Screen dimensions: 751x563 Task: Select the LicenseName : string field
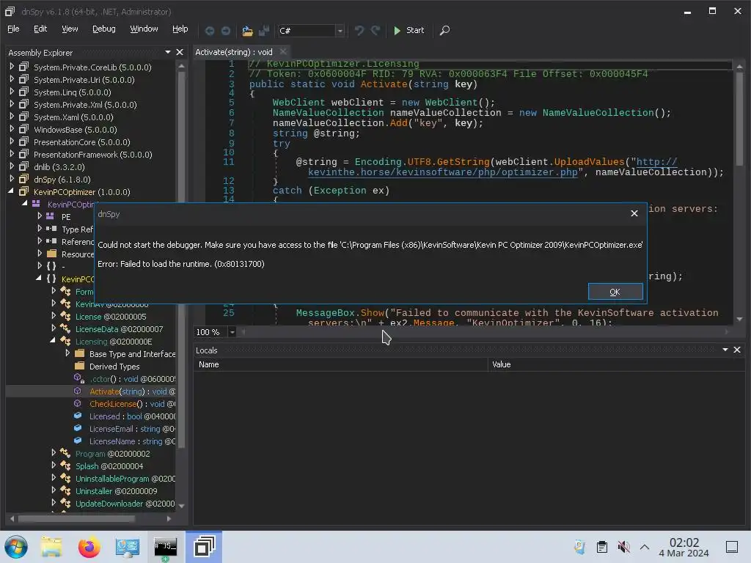tap(132, 441)
